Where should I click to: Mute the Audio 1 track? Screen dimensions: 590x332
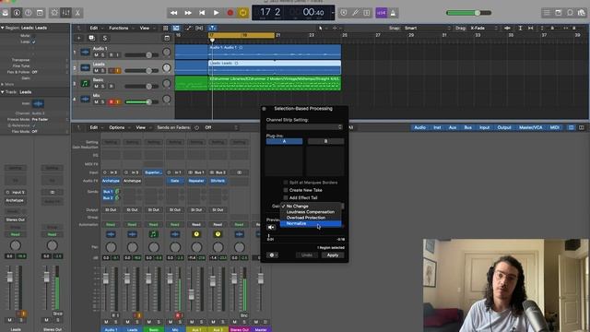pyautogui.click(x=96, y=55)
